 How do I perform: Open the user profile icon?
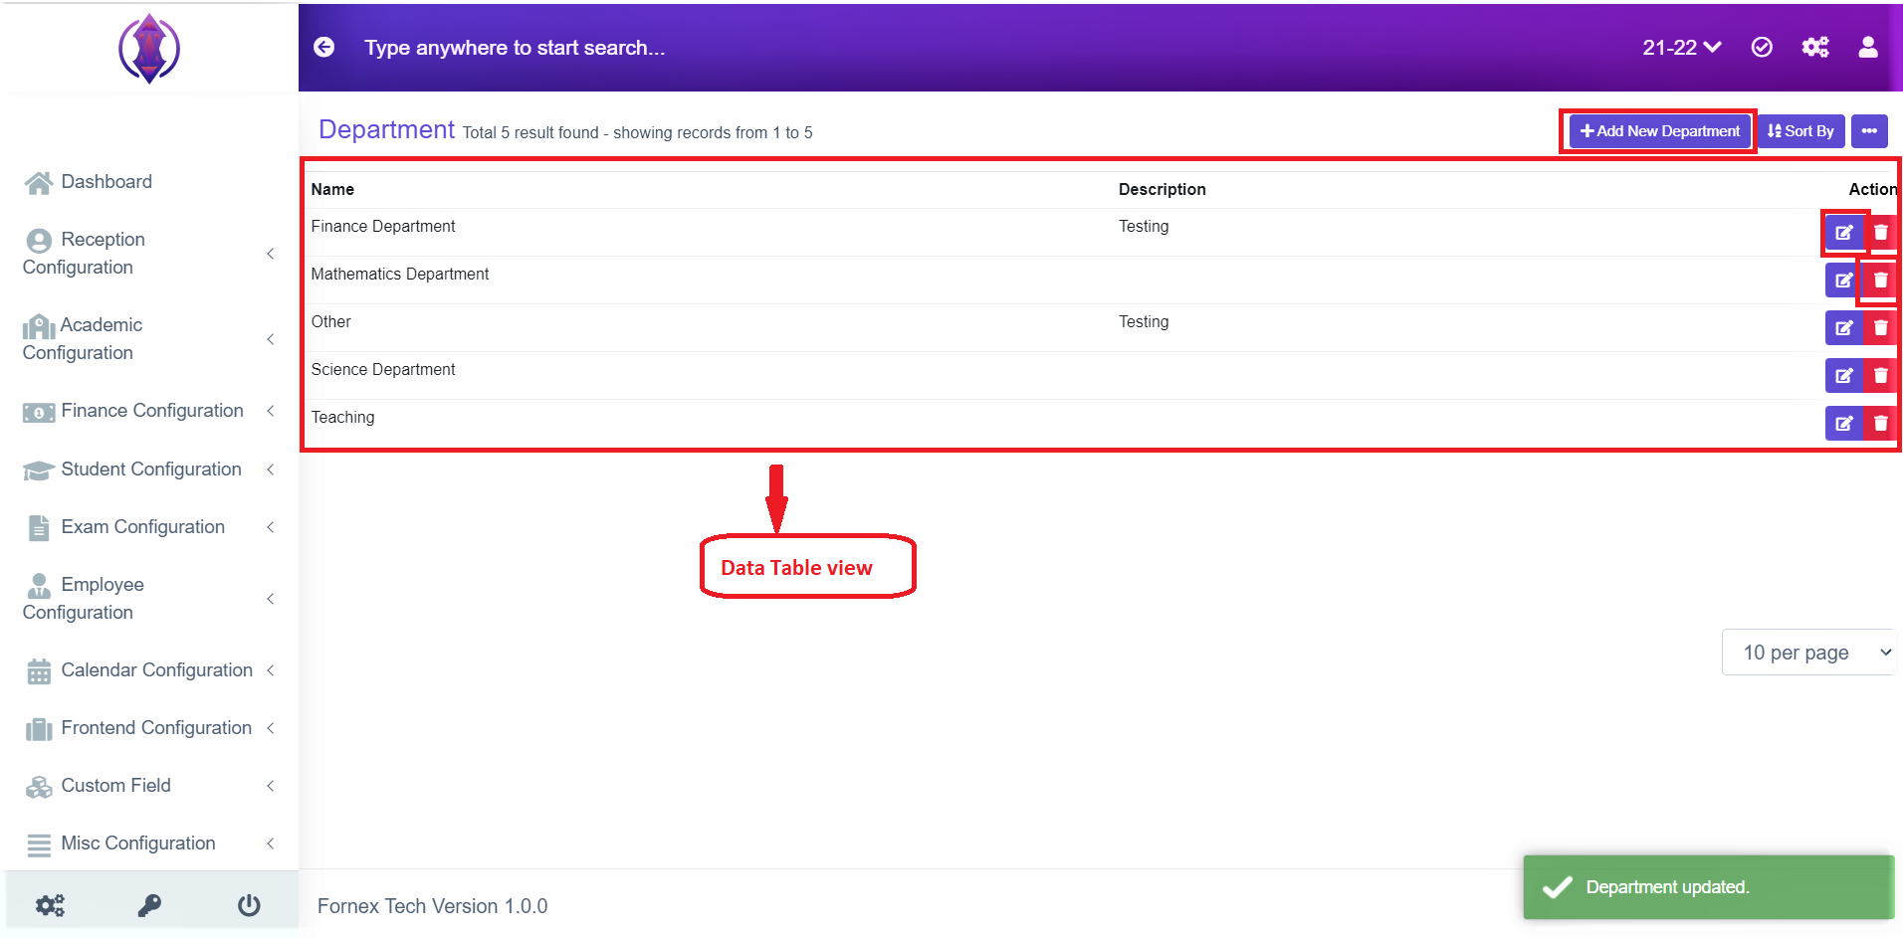(1868, 47)
